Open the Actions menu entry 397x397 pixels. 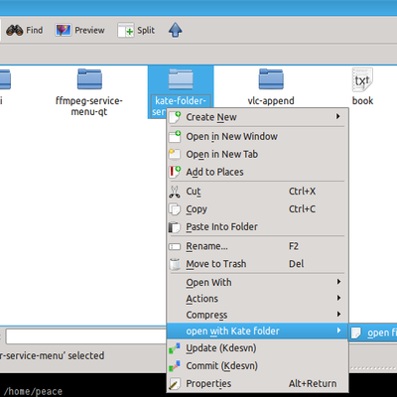(257, 299)
